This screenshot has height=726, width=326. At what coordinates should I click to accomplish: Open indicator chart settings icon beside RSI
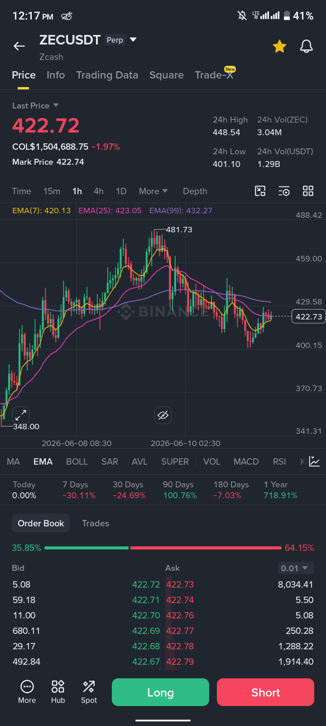pyautogui.click(x=315, y=462)
